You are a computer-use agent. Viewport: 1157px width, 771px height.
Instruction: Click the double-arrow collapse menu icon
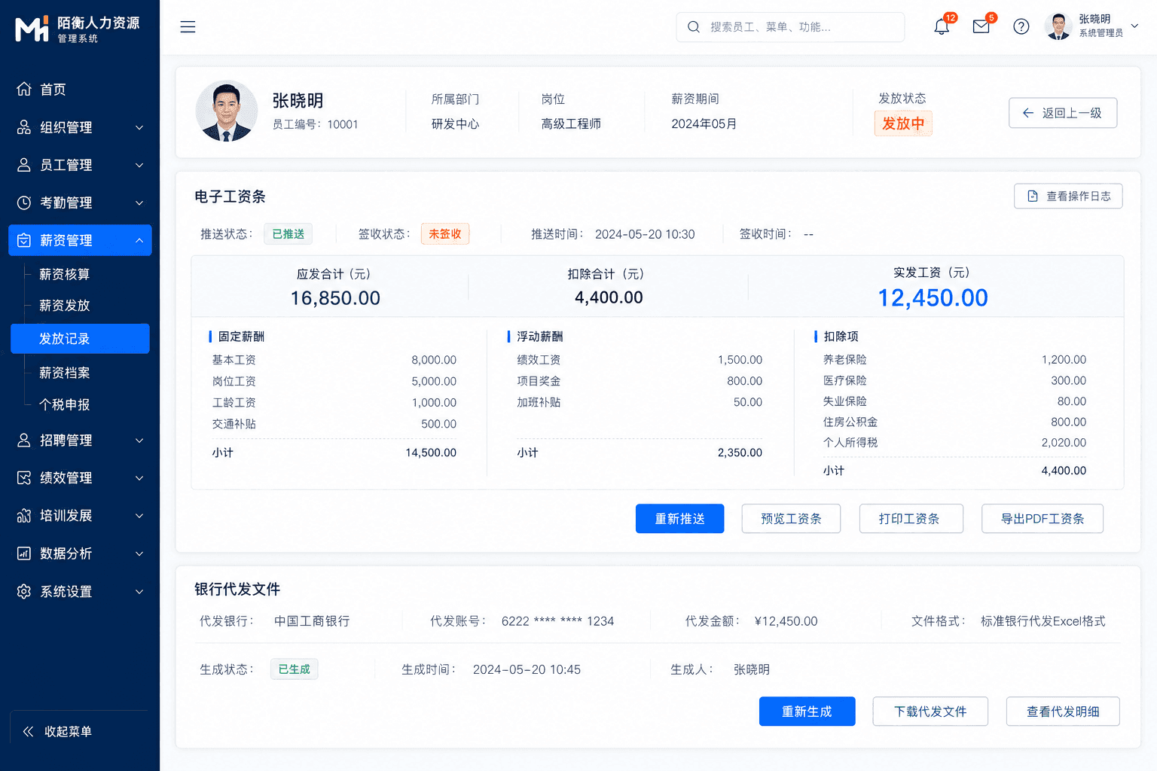coord(28,731)
